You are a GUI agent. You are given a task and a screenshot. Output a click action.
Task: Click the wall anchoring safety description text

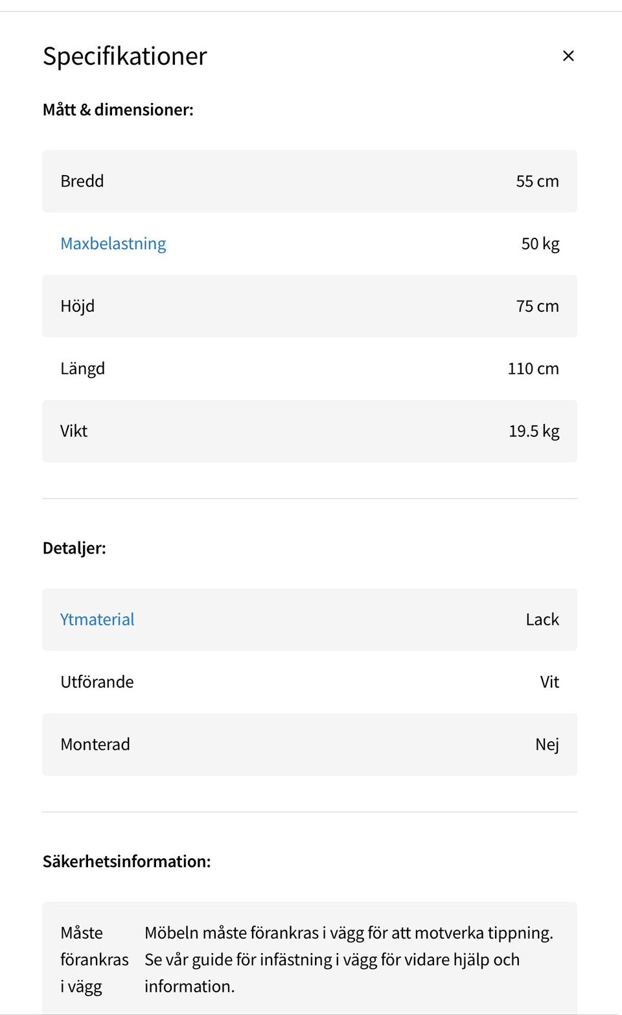tap(348, 959)
